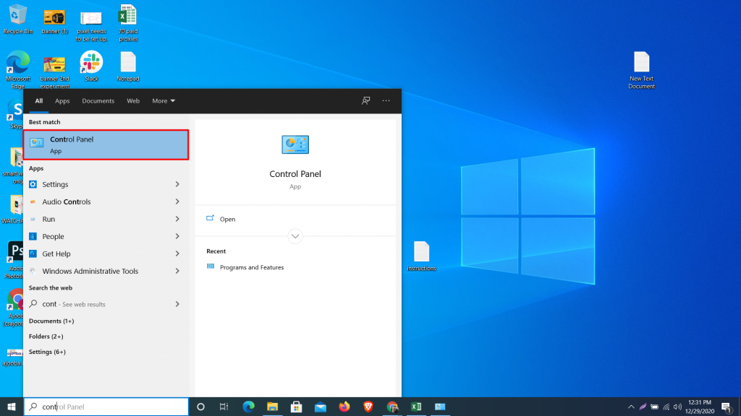Select the Web search tab
The image size is (741, 416).
coord(133,101)
